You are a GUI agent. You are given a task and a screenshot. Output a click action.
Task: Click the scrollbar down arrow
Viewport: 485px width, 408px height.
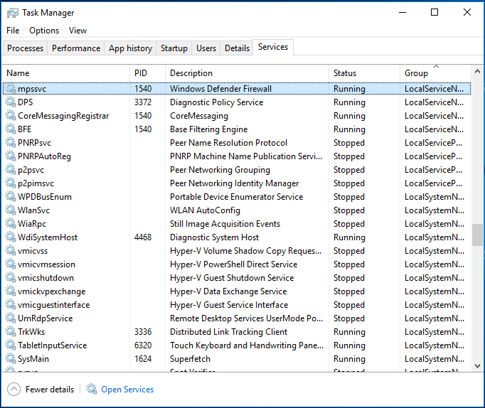click(x=477, y=365)
